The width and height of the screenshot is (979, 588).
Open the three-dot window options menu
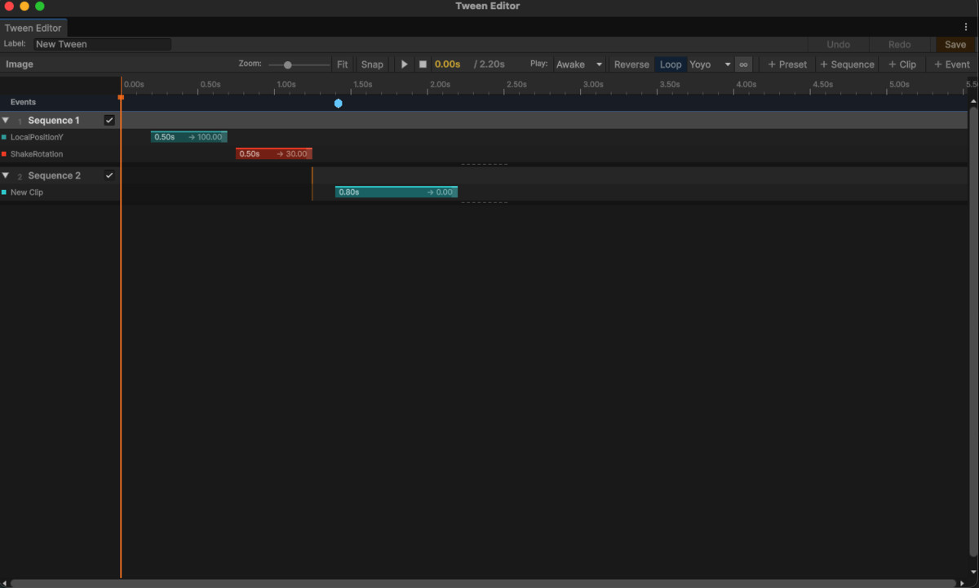point(966,27)
